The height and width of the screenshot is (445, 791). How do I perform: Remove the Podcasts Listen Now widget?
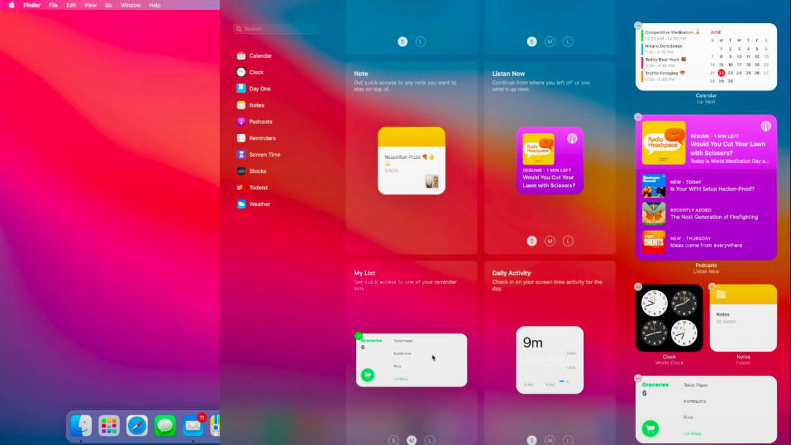click(x=637, y=117)
